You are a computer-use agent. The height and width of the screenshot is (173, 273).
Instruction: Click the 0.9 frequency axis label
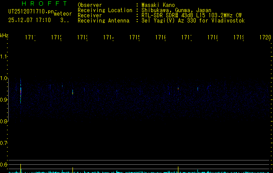3,100
